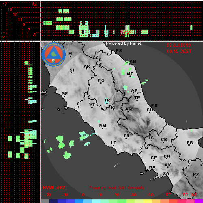Select the NA city label
Viewport: 203px width, 203px height.
click(x=152, y=167)
